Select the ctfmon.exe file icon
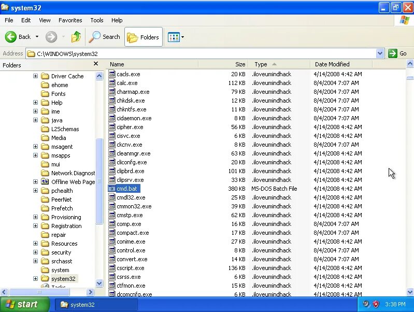The height and width of the screenshot is (312, 414). [x=112, y=286]
